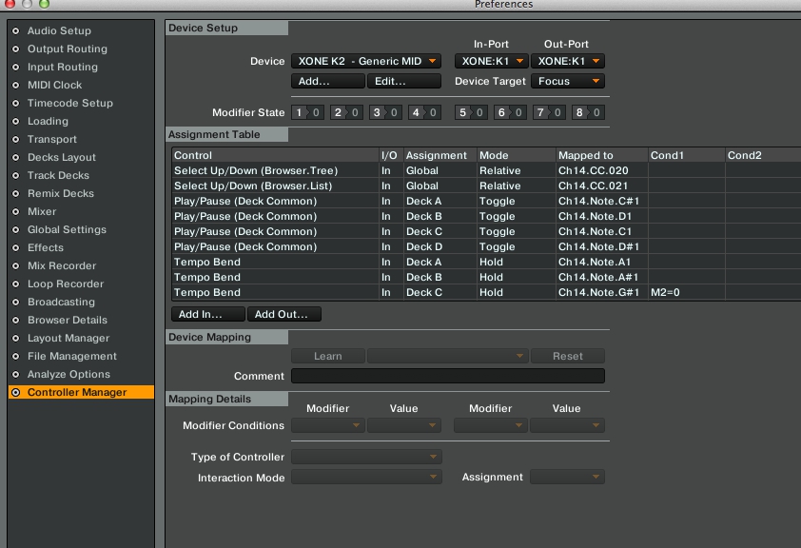Click the Add In... button

pyautogui.click(x=207, y=314)
